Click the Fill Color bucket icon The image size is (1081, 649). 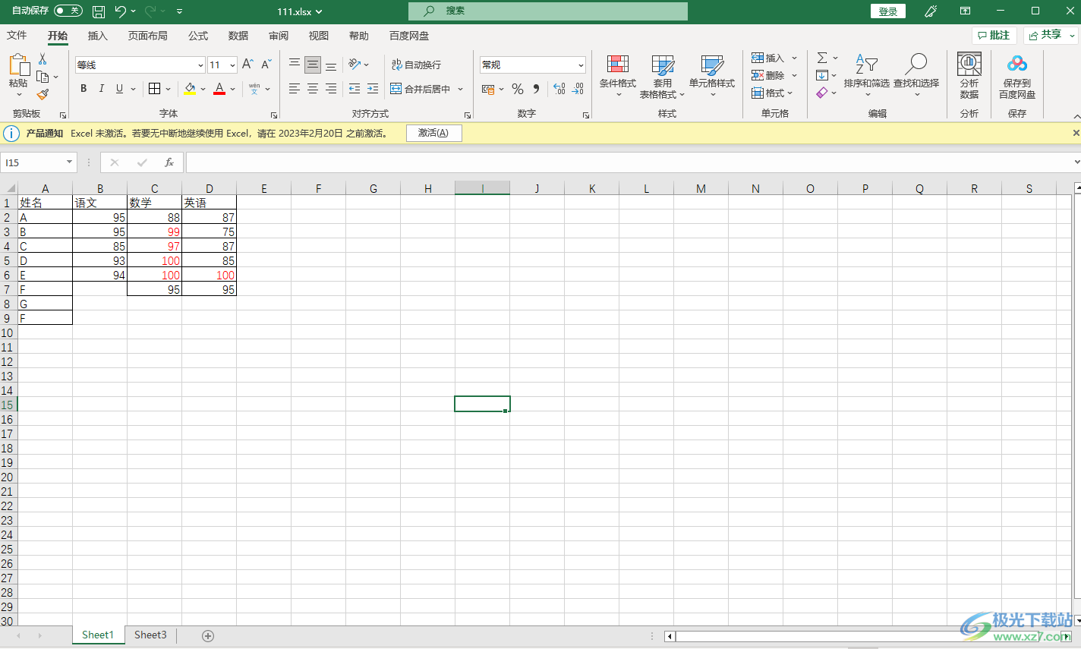(190, 89)
